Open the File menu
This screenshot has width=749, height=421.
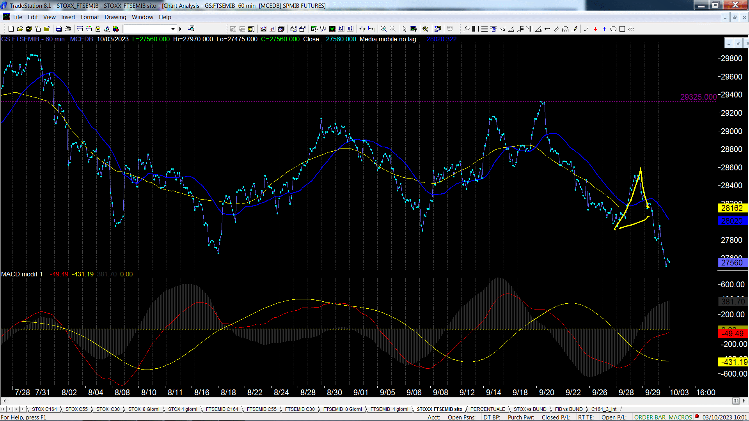tap(18, 17)
